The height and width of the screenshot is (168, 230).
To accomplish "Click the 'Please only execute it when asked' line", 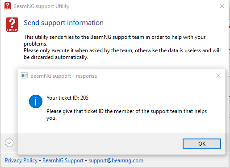I will tap(122, 50).
